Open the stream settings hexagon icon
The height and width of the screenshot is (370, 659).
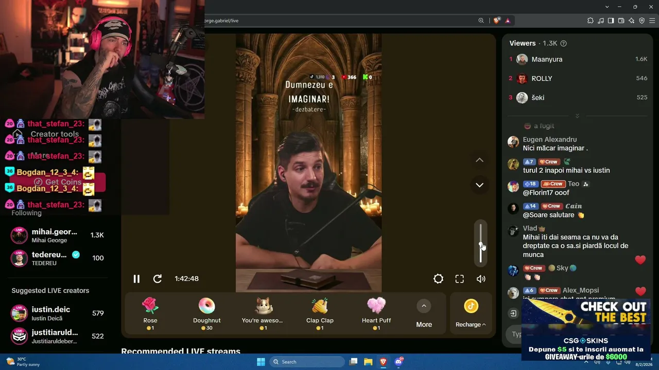(438, 279)
